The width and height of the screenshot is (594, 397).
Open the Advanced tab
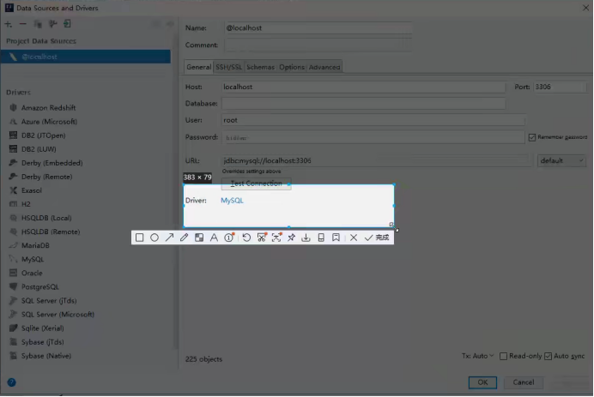point(324,67)
